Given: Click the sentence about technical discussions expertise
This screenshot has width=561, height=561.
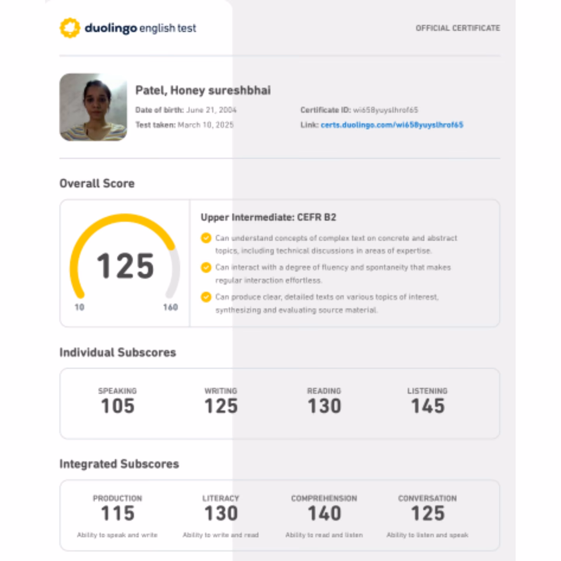Looking at the screenshot, I should tap(336, 244).
